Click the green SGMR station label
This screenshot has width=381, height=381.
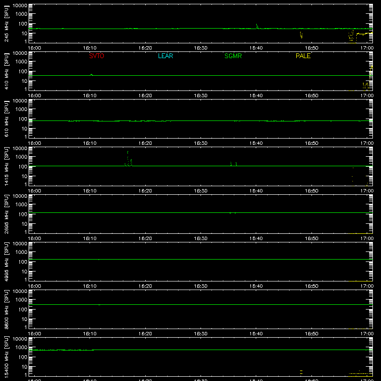233,56
